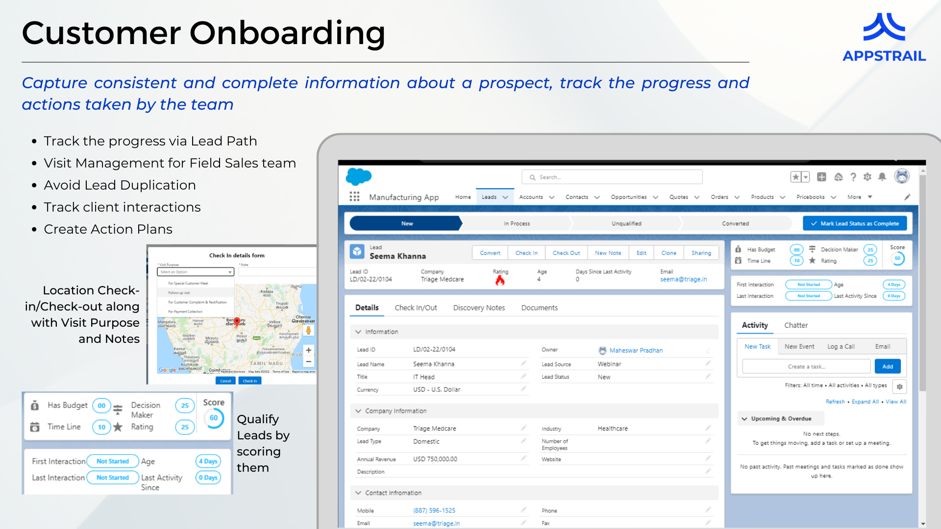Screen dimensions: 941x529
Task: Collapse the Contact Information section
Action: 358,493
